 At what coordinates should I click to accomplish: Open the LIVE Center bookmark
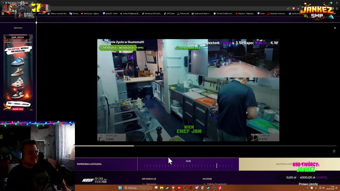pyautogui.click(x=169, y=14)
